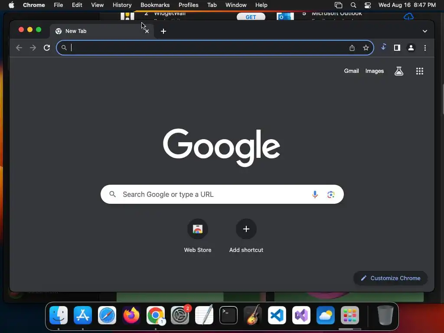Go back with the back arrow
Image resolution: width=444 pixels, height=333 pixels.
[19, 48]
